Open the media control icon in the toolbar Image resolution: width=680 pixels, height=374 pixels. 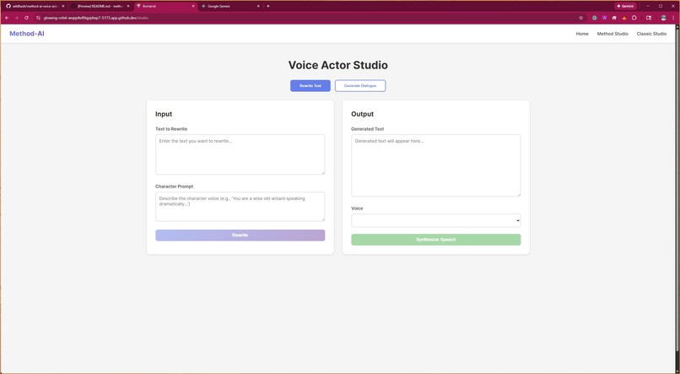(649, 18)
